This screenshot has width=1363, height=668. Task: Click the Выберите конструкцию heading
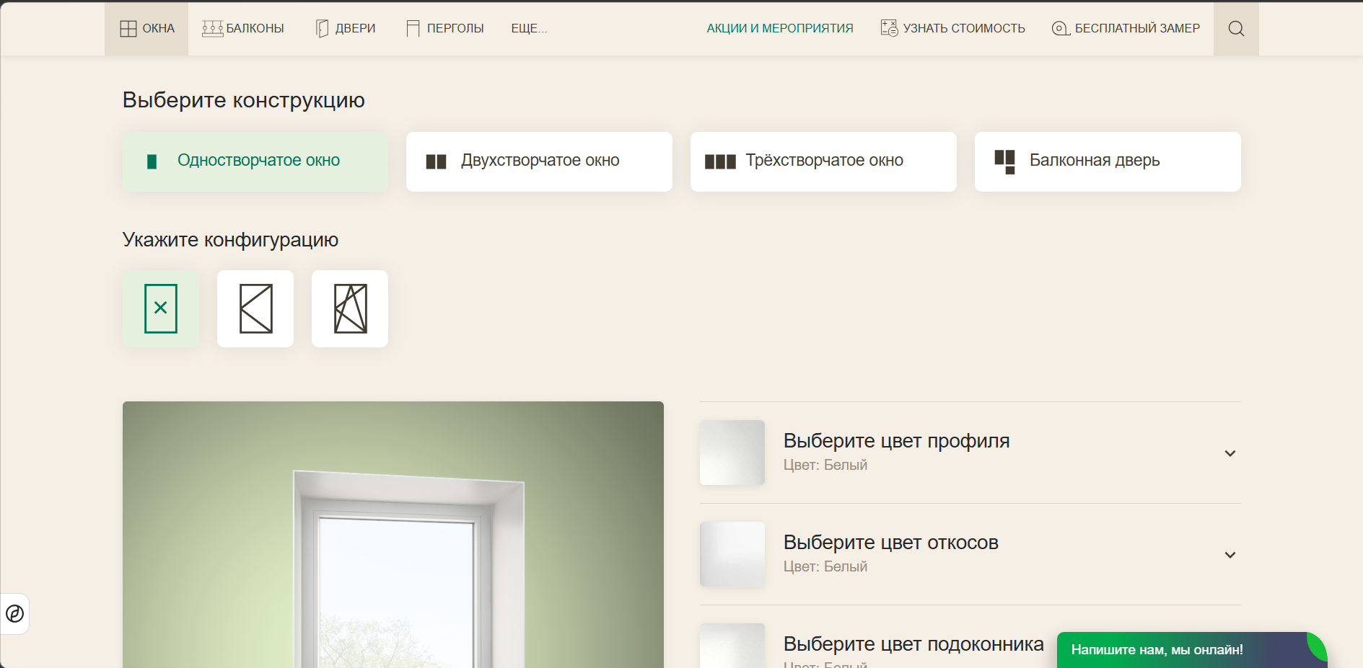(x=244, y=100)
